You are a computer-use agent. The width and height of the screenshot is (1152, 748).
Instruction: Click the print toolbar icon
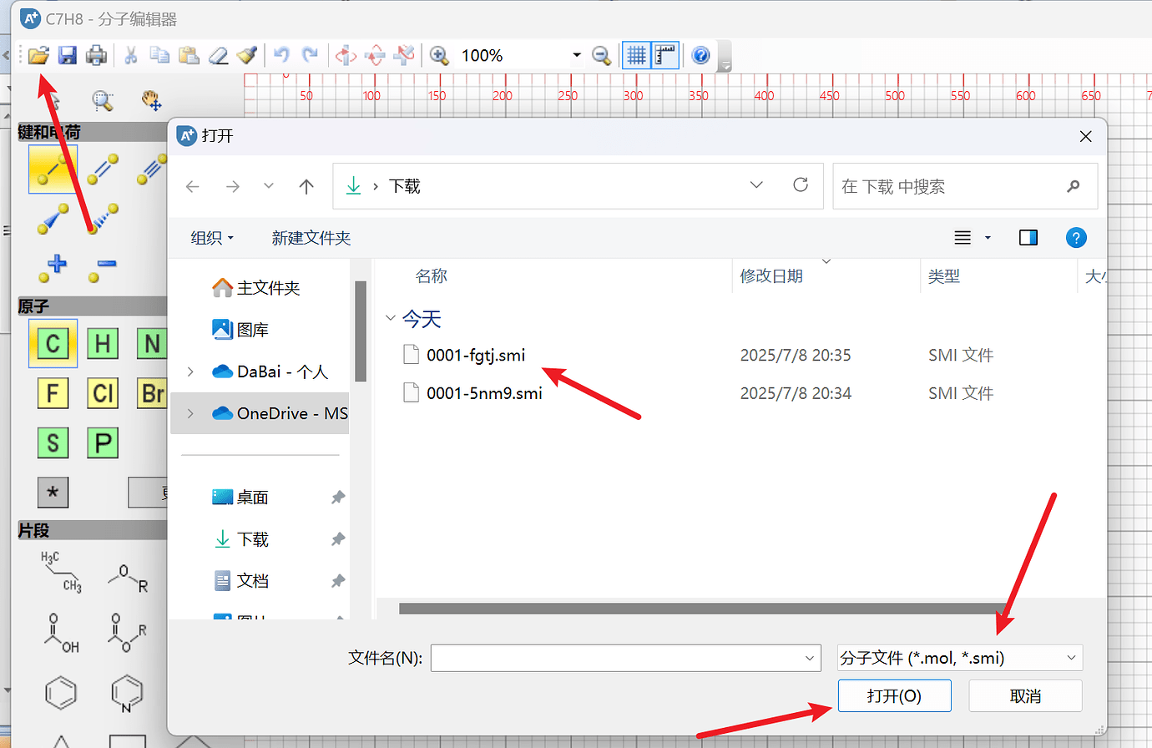tap(96, 55)
